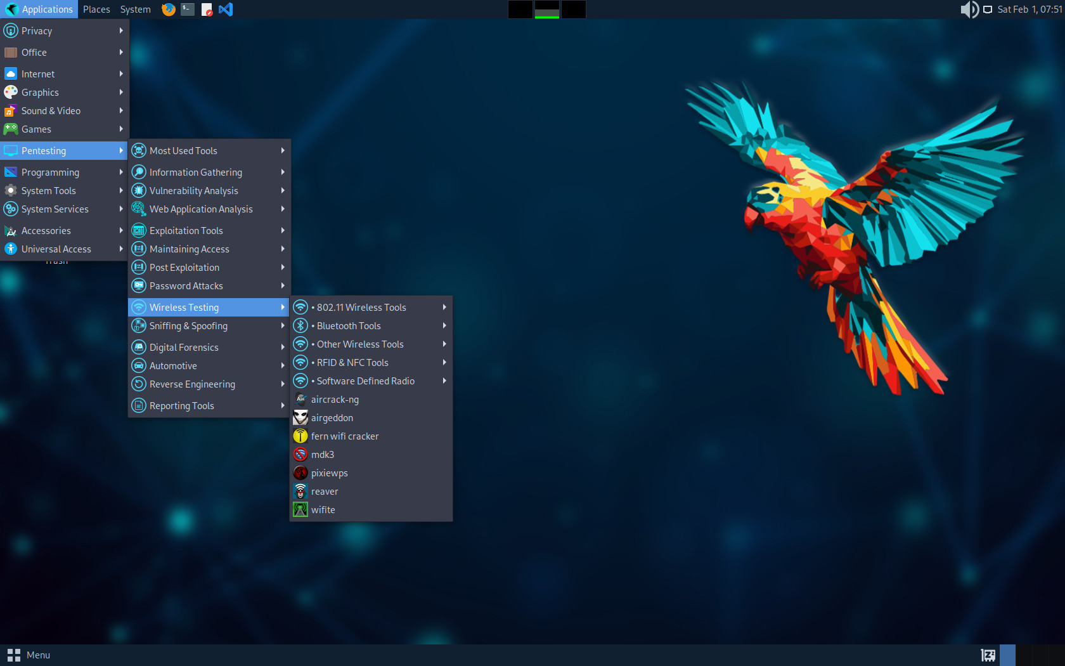Expand Exploitation Tools submenu arrow
Screen dimensions: 1065x666
pos(283,231)
